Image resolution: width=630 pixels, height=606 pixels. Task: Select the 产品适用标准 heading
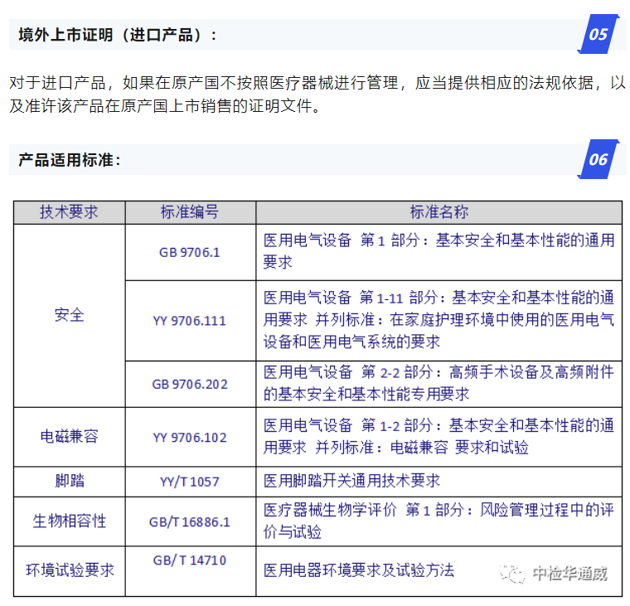point(70,160)
